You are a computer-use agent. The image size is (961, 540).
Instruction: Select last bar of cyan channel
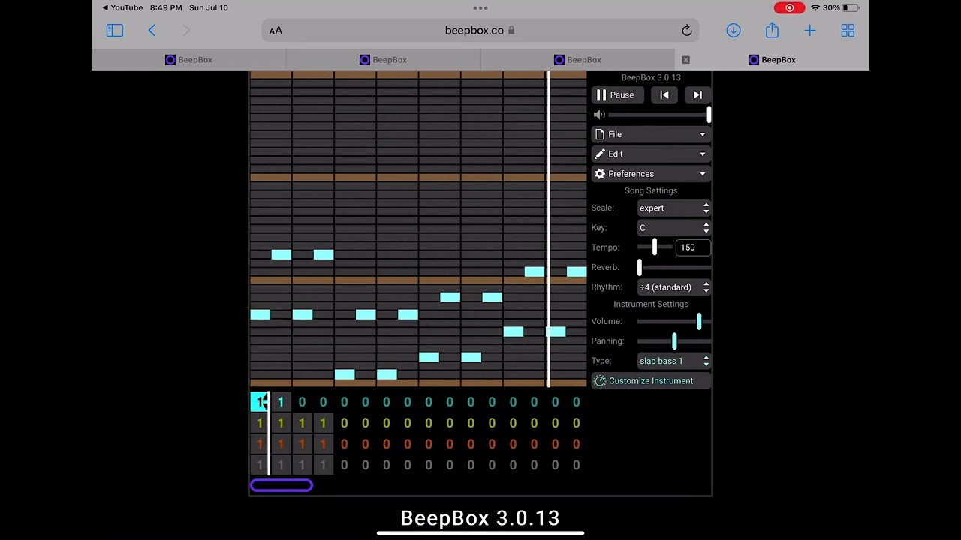coord(576,402)
